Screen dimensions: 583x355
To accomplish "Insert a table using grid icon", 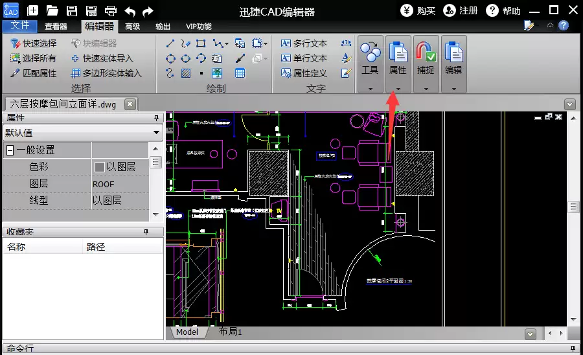I will pyautogui.click(x=240, y=73).
